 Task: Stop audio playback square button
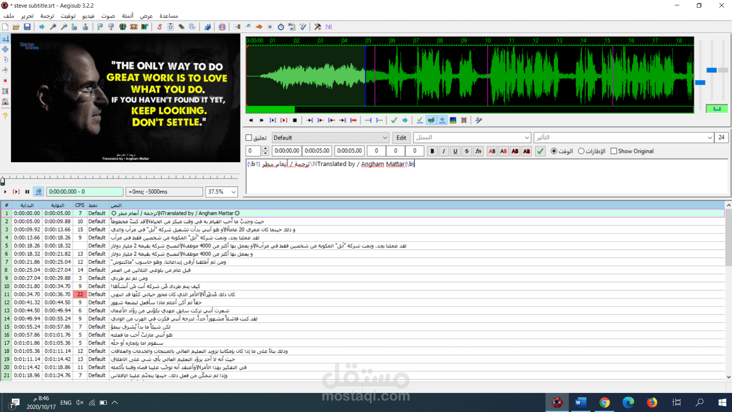295,120
